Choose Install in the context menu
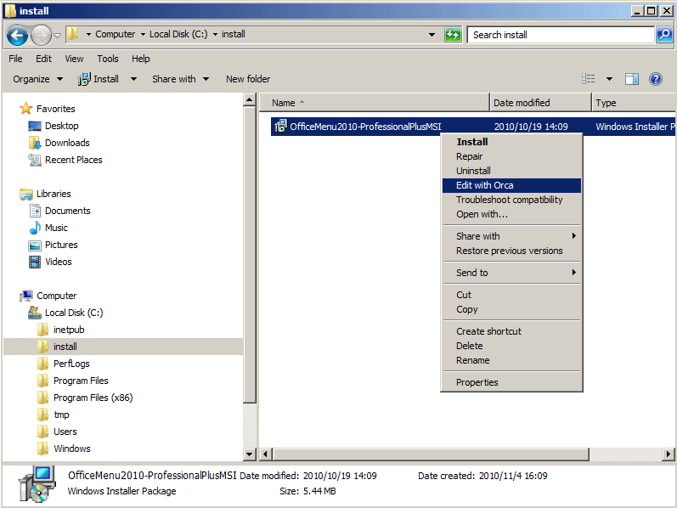This screenshot has height=508, width=677. [x=511, y=142]
